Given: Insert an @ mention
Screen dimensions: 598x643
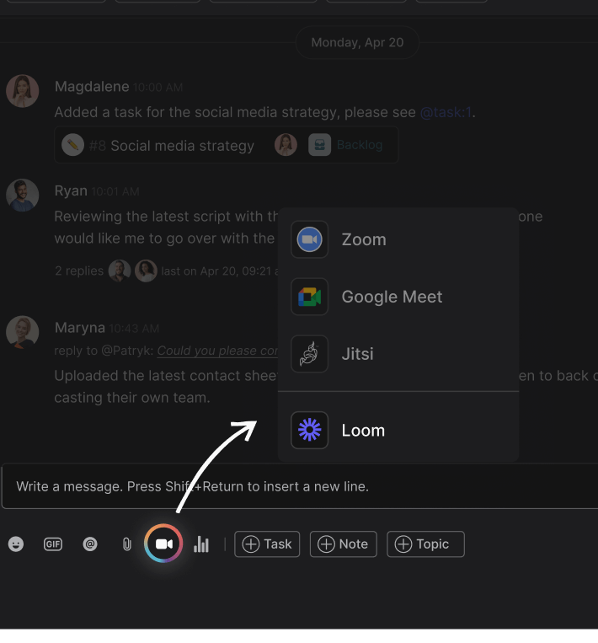Looking at the screenshot, I should click(90, 544).
